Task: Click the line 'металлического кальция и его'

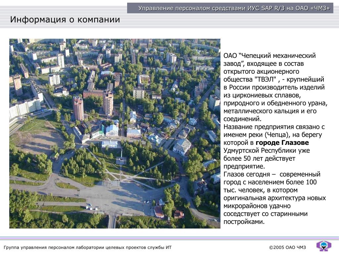Action: click(x=270, y=111)
